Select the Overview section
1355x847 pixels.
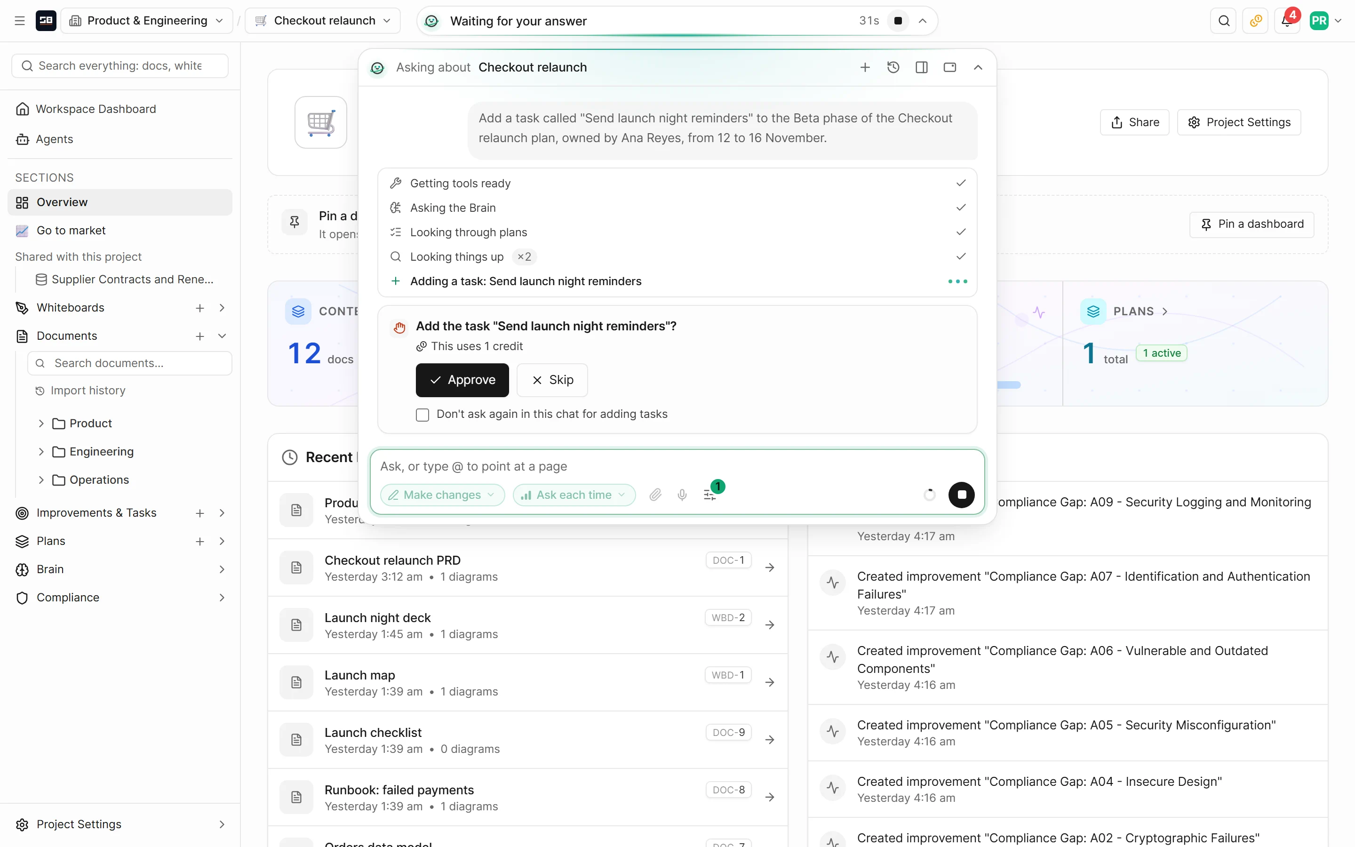click(x=120, y=202)
